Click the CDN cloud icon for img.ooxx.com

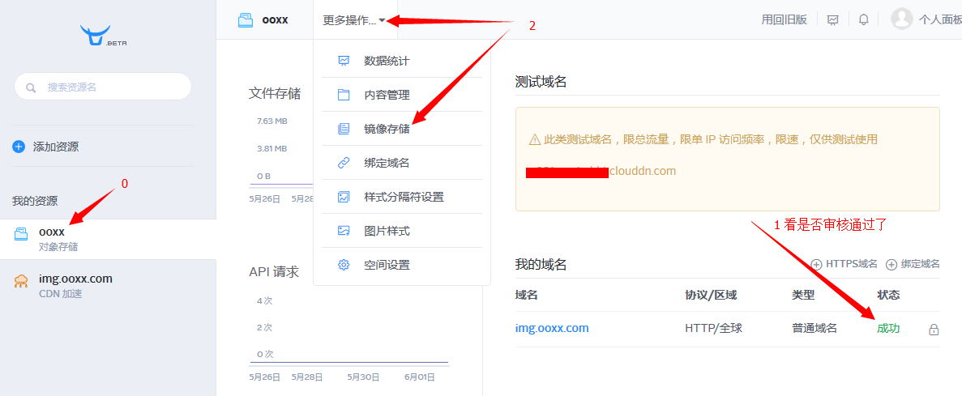21,280
